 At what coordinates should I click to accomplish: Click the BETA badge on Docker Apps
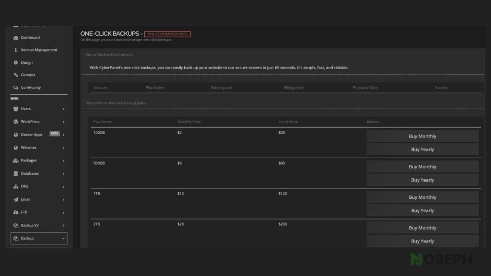pos(55,134)
